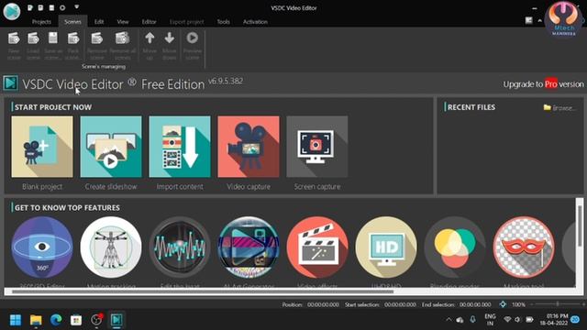Click Upgrade to Pro version link
The width and height of the screenshot is (587, 330).
(x=543, y=84)
